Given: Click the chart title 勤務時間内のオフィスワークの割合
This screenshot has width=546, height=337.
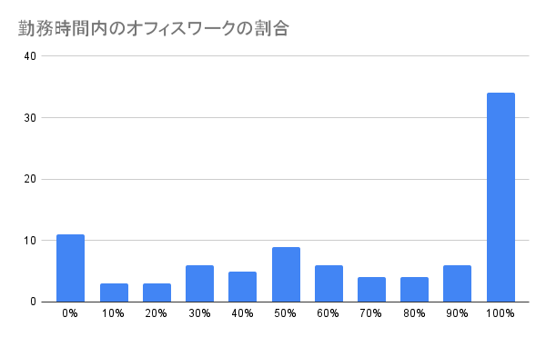Looking at the screenshot, I should coord(153,28).
